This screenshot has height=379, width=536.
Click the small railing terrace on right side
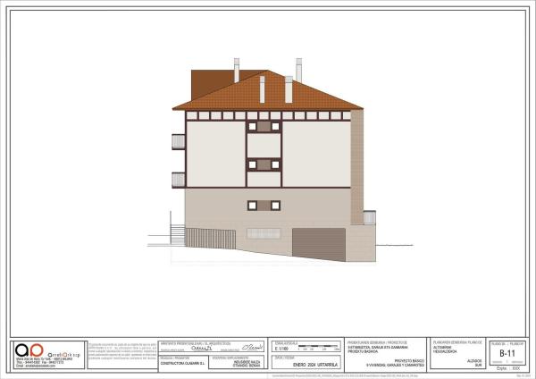[x=369, y=217]
